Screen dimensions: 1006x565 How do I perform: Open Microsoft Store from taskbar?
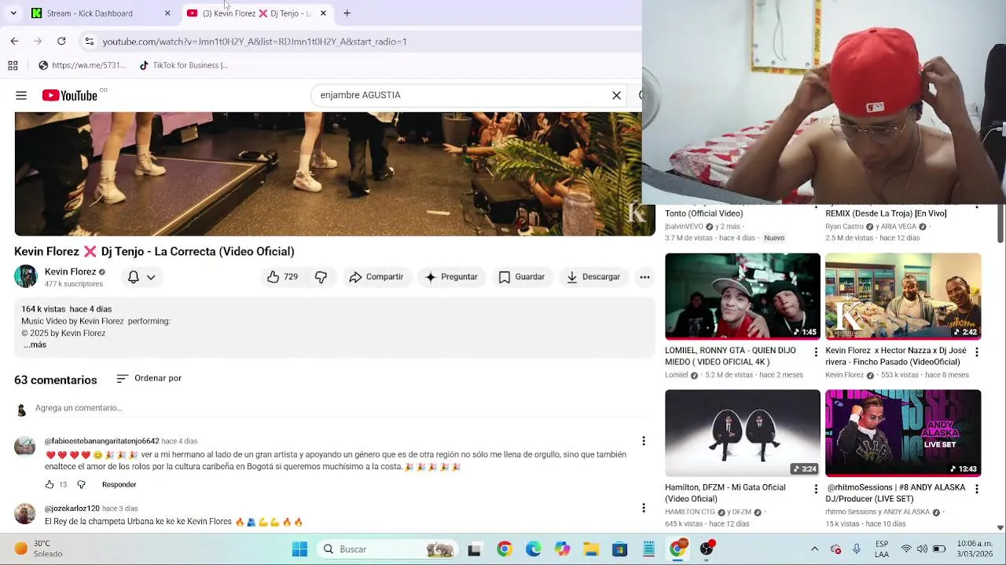[620, 549]
